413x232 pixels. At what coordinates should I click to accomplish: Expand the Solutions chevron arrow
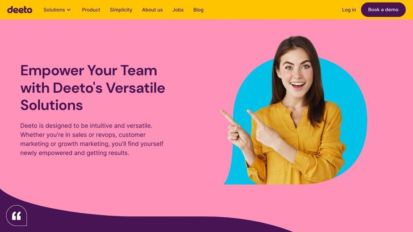click(x=69, y=10)
